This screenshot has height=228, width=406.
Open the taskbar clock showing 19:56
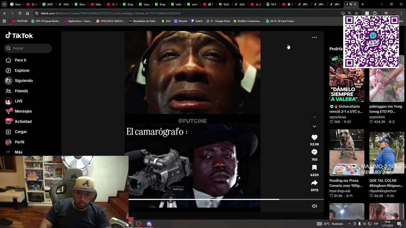[387, 224]
